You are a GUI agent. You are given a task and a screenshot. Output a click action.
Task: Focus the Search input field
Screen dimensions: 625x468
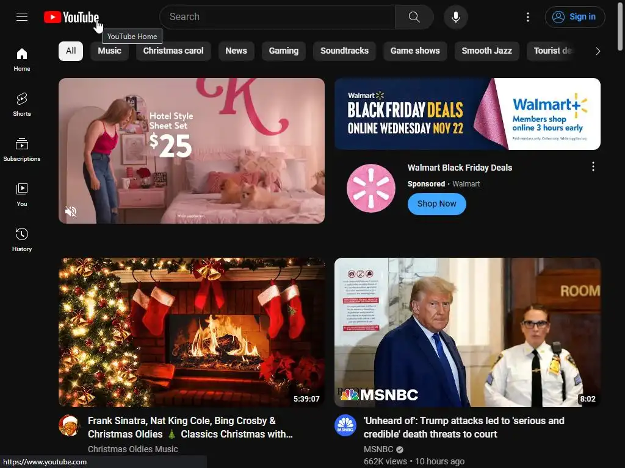click(278, 16)
